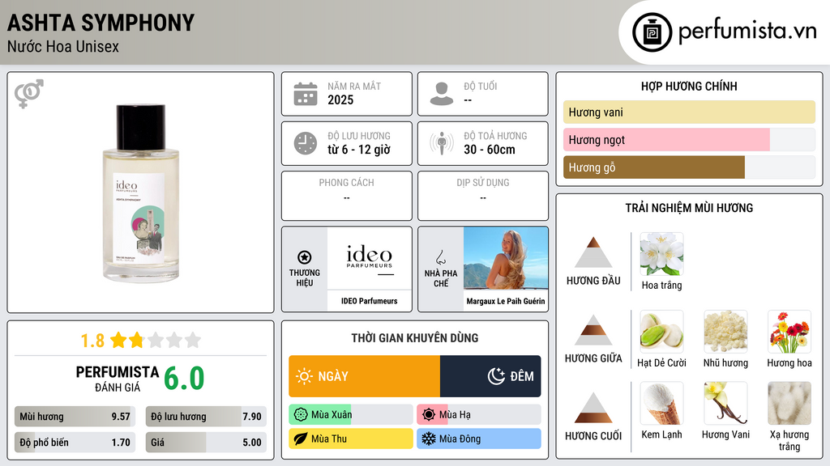Click the sun icon for Mùa Hạ
Viewport: 830px width, 466px height.
429,415
